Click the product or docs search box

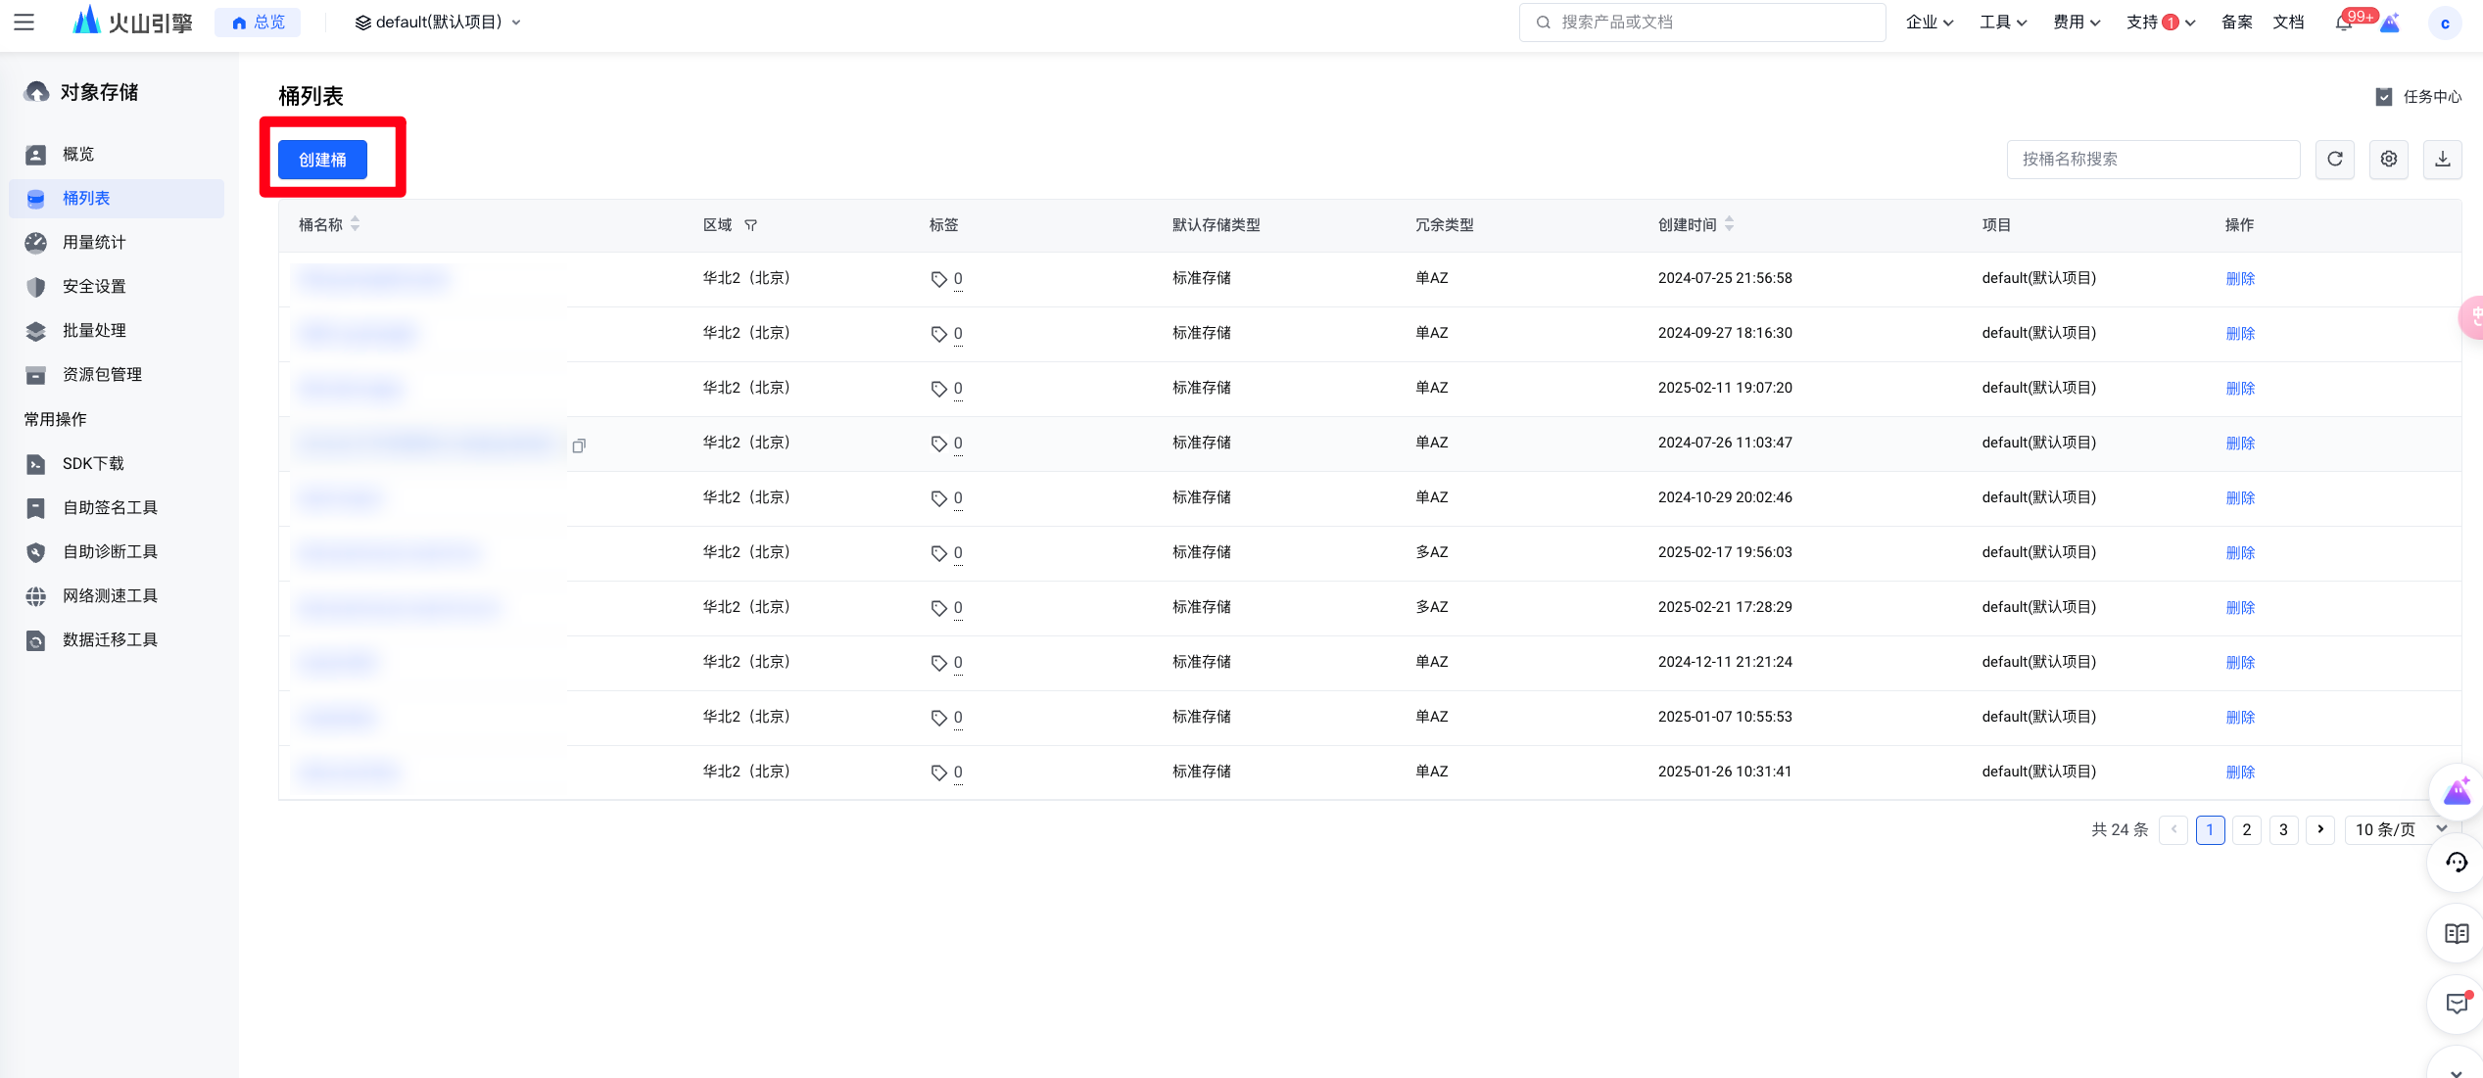tap(1702, 22)
